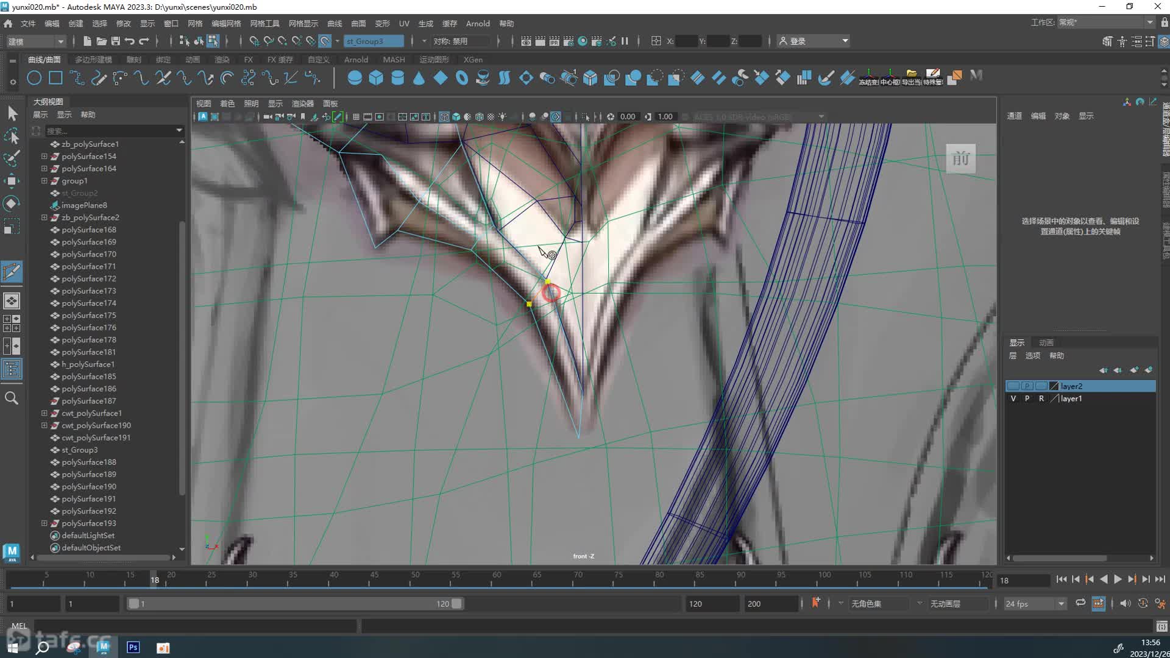Click the MEL command input line
This screenshot has width=1170, height=658.
click(195, 626)
